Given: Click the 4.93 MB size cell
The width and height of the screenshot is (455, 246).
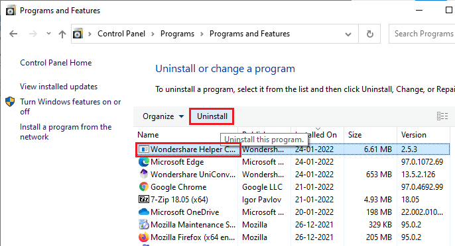Looking at the screenshot, I should point(378,200).
